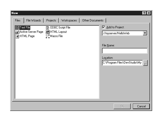Screen dimensions: 162x121
Task: Select the Macro File icon
Action: [x=47, y=36]
